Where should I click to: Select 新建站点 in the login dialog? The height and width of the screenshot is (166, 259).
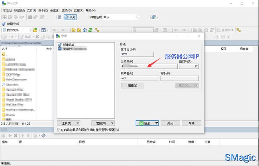[x=66, y=44]
